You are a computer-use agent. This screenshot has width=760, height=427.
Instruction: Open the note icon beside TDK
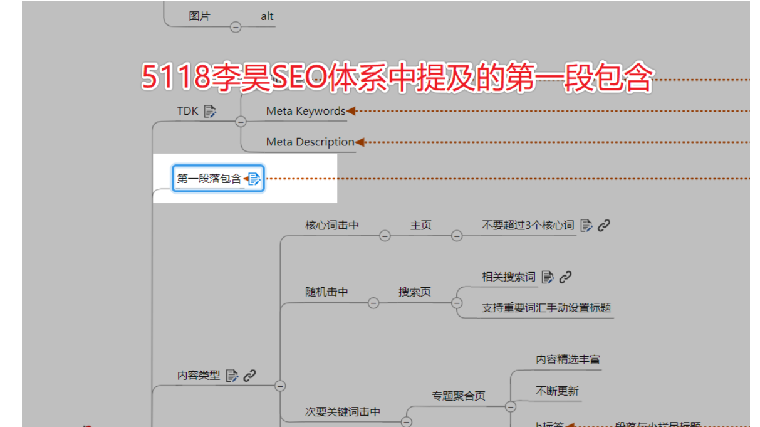[210, 112]
